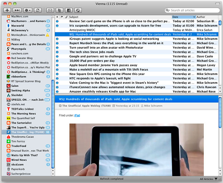The width and height of the screenshot is (223, 183).
Task: Click MonkeyBrain feed warning icon
Action: 48,35
